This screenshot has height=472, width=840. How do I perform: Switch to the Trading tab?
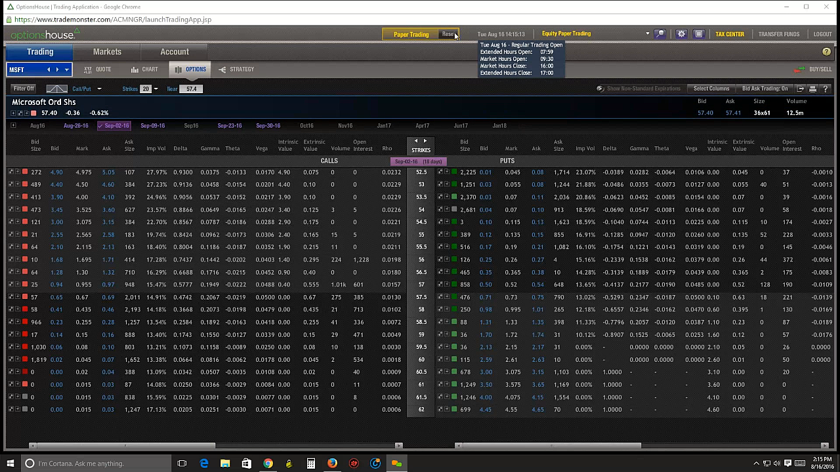[40, 52]
